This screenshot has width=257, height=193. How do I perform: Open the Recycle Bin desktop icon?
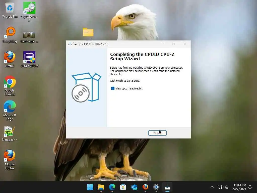pyautogui.click(x=10, y=10)
